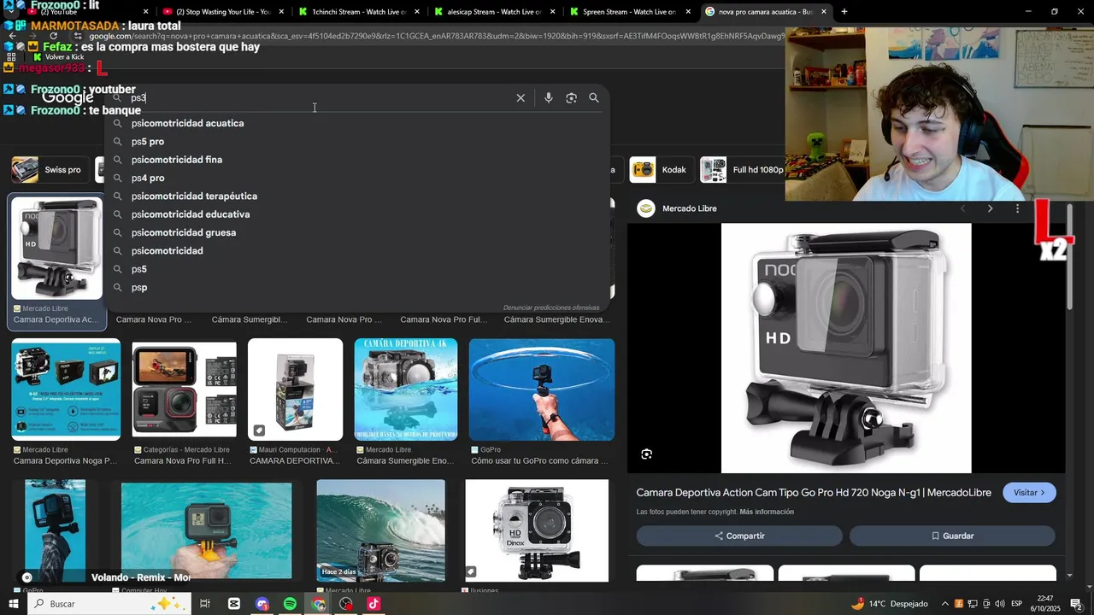Open CapCut from the taskbar
The image size is (1094, 615).
tap(234, 604)
